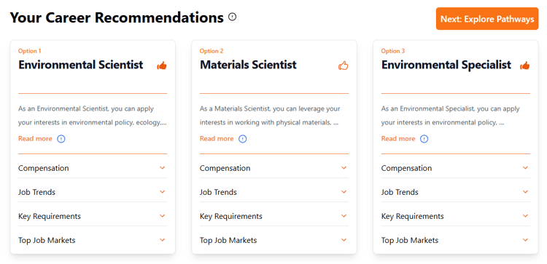This screenshot has width=547, height=264.
Task: Like Materials Scientist using the thumbs-up outline
Action: coord(344,65)
